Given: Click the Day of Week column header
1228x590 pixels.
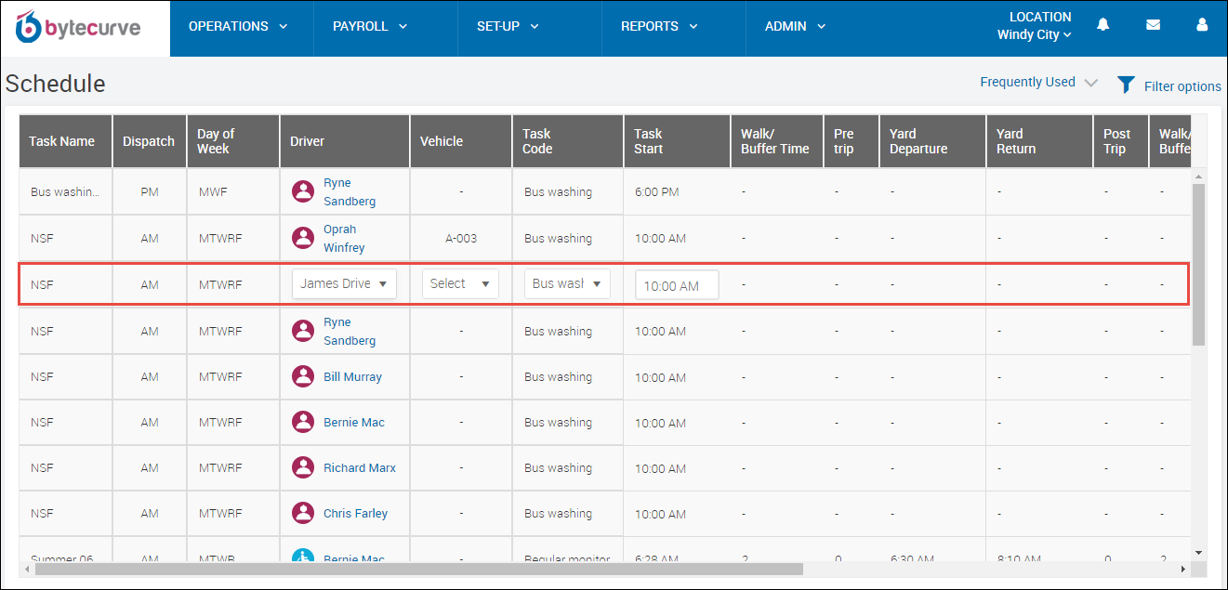Looking at the screenshot, I should click(x=233, y=141).
